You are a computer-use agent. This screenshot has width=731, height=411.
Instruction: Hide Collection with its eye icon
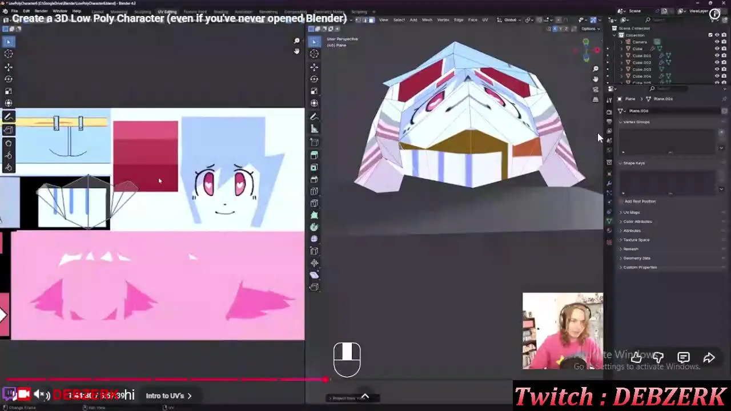[x=717, y=35]
